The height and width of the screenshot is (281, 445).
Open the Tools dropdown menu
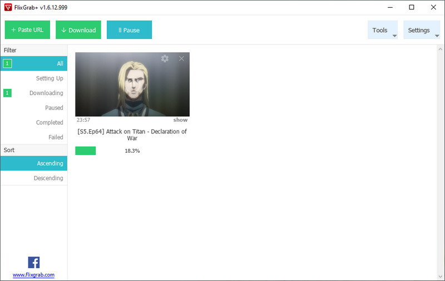pyautogui.click(x=383, y=30)
